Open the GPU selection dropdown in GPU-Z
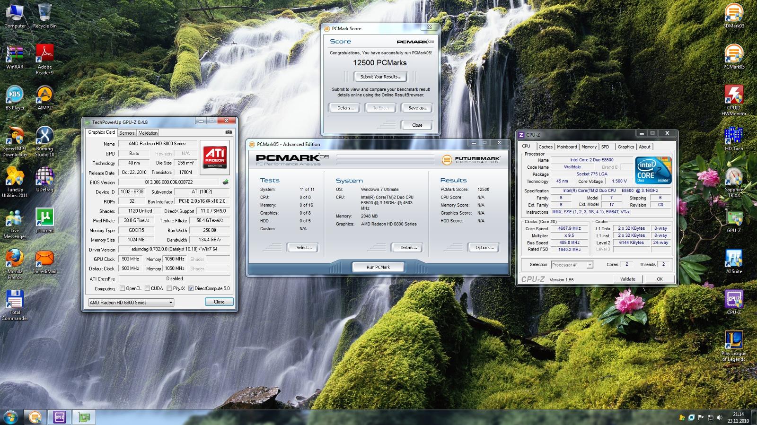Screen dimensions: 757x425 coord(131,303)
